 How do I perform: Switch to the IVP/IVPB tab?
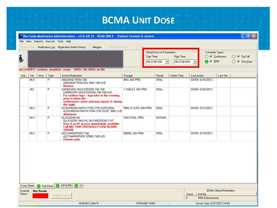pos(64,186)
